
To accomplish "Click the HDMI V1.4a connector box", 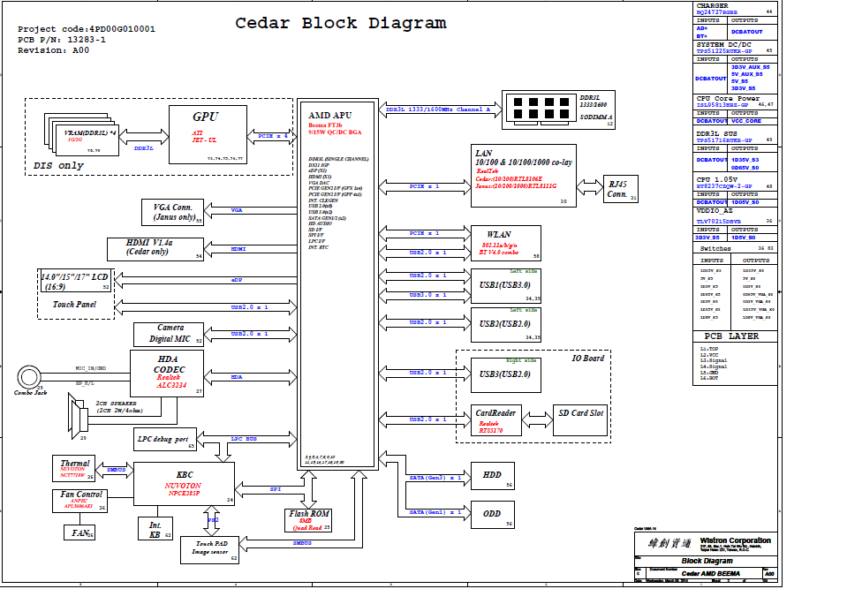I will point(155,248).
